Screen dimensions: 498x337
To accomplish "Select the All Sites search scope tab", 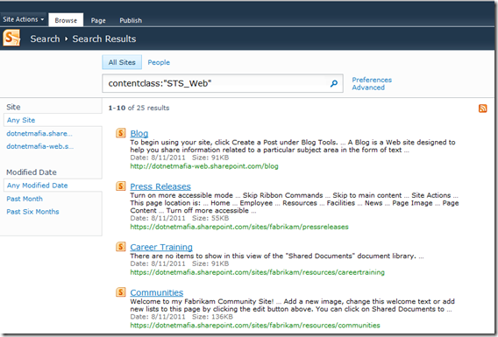I will 122,62.
